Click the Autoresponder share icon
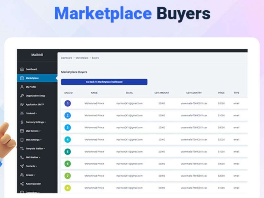264x198 pixels. click(22, 184)
